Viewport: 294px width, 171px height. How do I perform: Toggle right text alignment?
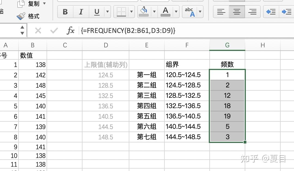click(x=252, y=12)
